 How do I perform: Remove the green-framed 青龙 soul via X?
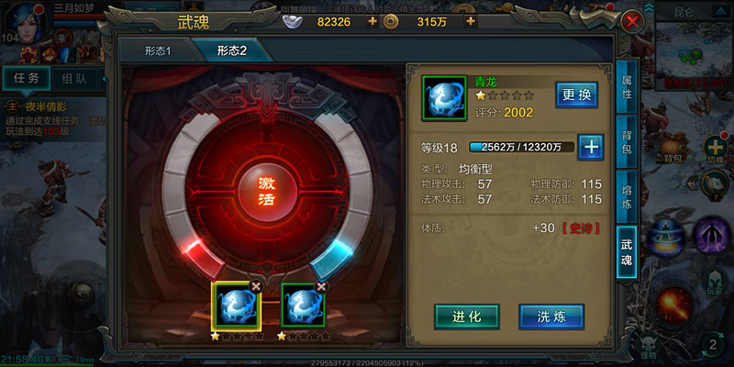click(320, 286)
